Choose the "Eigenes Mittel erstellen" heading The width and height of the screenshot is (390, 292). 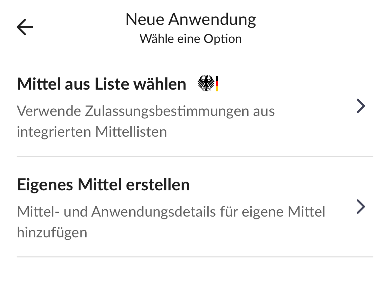103,185
